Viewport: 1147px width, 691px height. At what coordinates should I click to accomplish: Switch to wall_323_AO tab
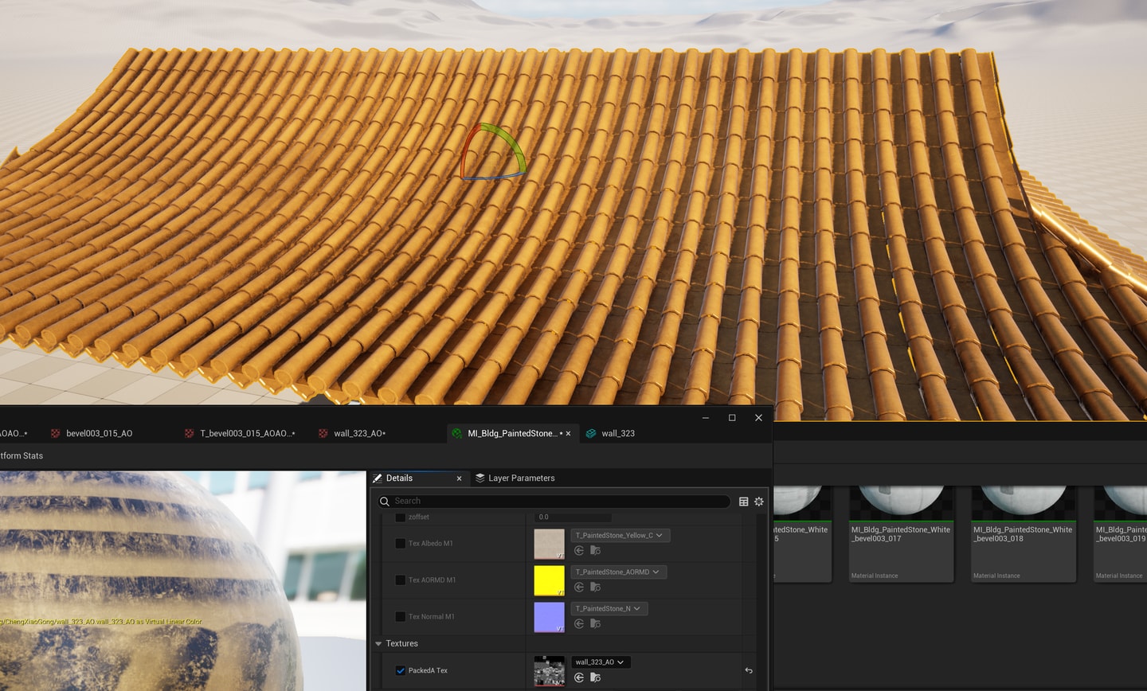click(359, 433)
